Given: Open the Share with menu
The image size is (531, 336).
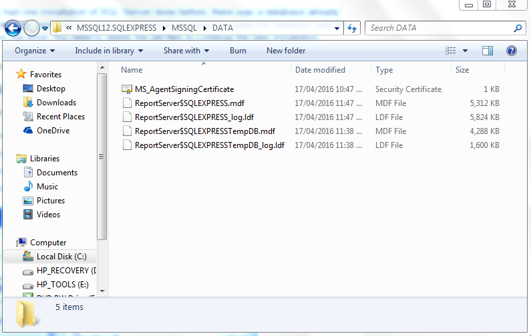Looking at the screenshot, I should click(x=186, y=51).
